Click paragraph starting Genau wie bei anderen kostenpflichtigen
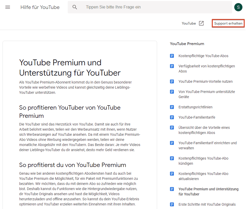The height and width of the screenshot is (209, 246). pos(79,189)
